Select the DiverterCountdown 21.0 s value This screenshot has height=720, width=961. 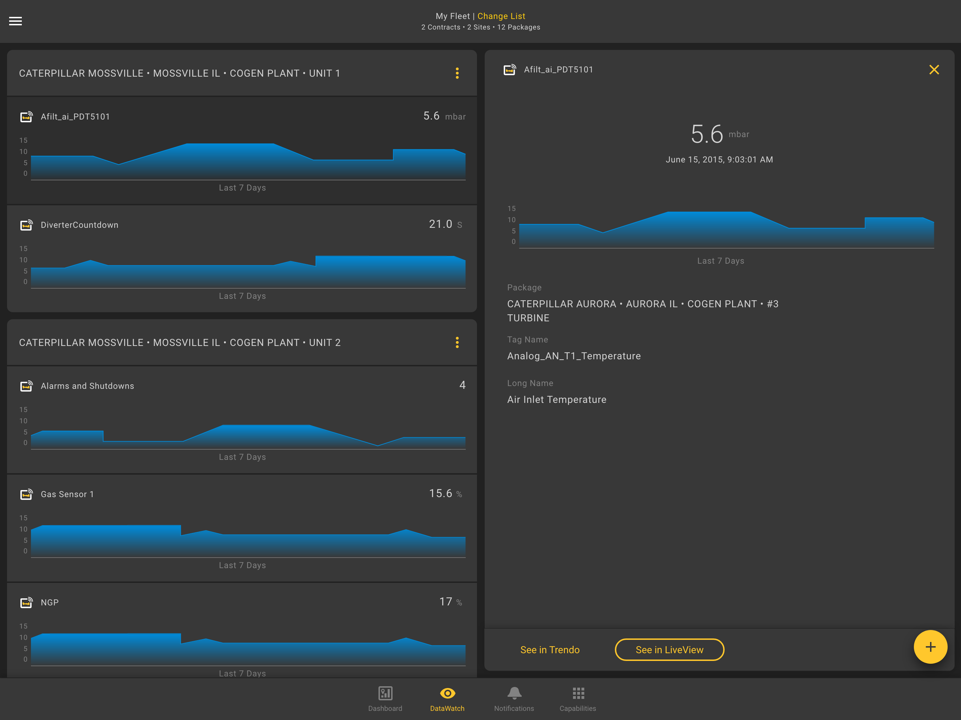tap(446, 224)
